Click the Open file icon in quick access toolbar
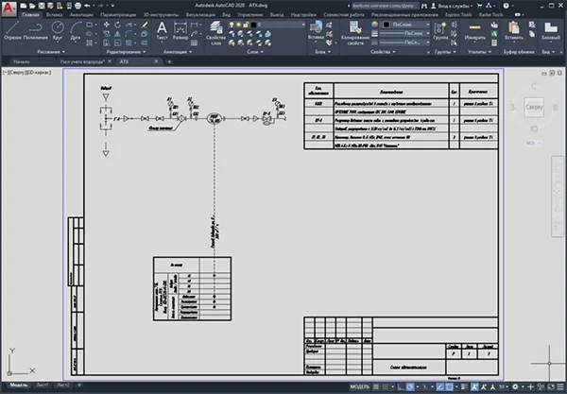Viewport: 567px width, 394px height. (32, 6)
